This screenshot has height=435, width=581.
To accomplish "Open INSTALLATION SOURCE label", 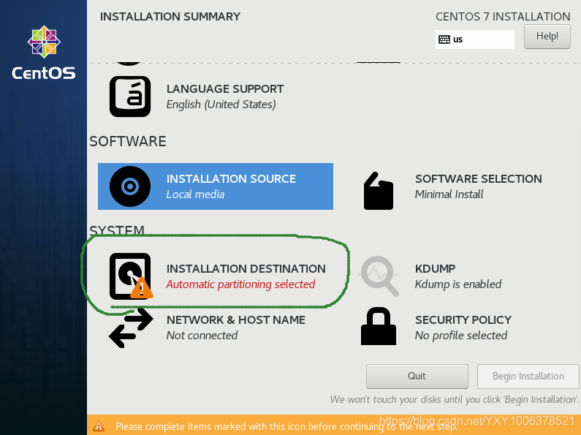I will click(x=231, y=179).
